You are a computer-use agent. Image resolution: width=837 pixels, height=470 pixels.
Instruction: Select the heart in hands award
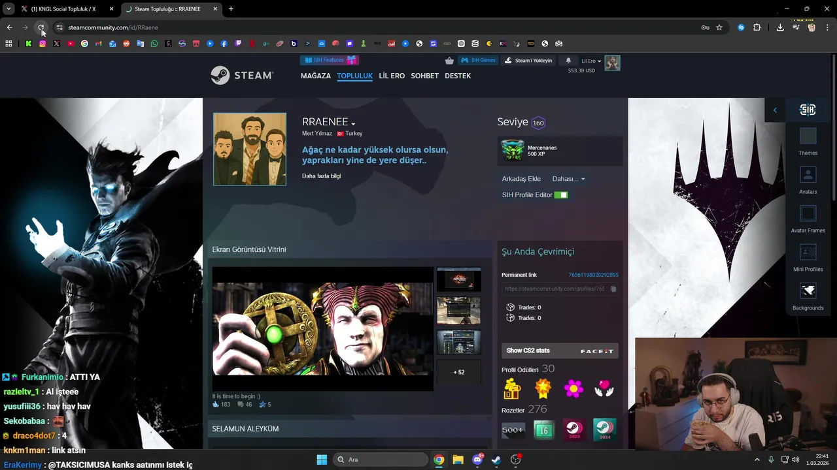tap(604, 388)
